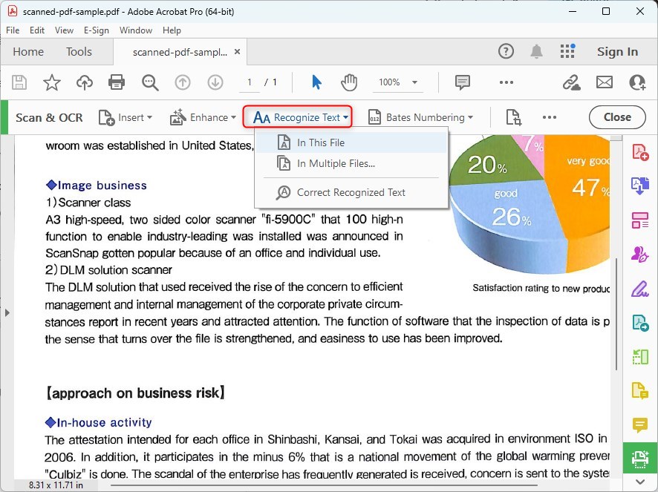Expand the left navigation pane
Screen dimensions: 658x492
[7, 312]
